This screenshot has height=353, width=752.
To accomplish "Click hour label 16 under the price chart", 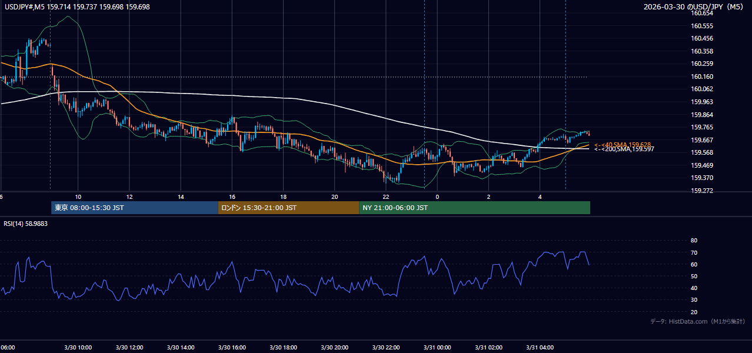I will point(232,197).
